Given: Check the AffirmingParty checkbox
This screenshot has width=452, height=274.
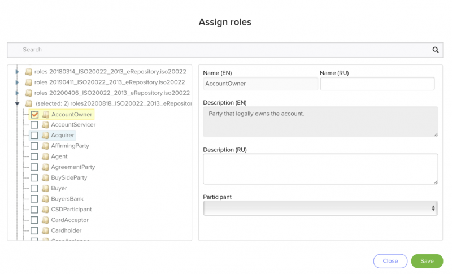Looking at the screenshot, I should coord(34,146).
